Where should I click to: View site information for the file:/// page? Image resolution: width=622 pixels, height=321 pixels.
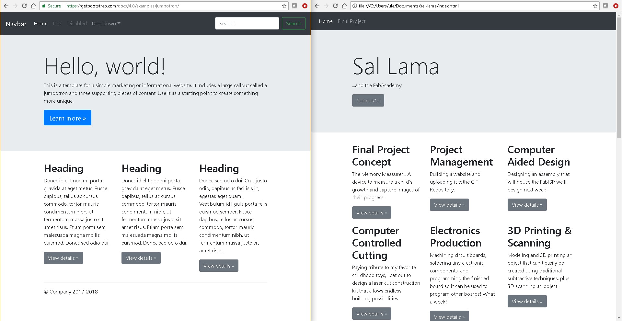355,6
